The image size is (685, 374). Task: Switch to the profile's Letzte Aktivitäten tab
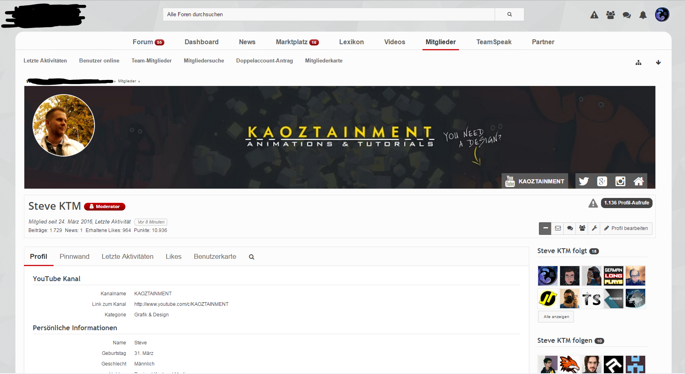tap(127, 256)
